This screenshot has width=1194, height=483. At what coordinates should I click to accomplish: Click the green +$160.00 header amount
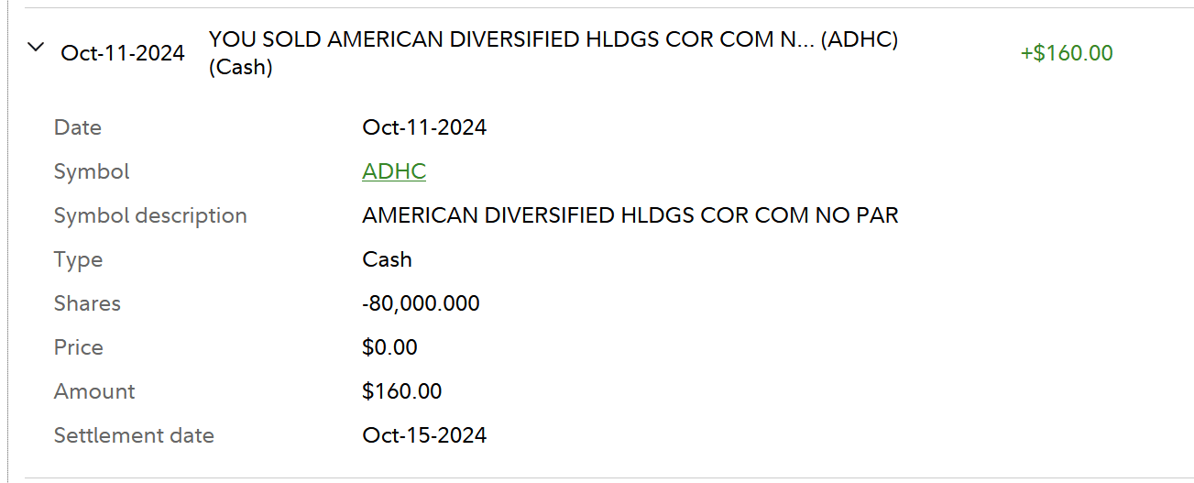1067,53
